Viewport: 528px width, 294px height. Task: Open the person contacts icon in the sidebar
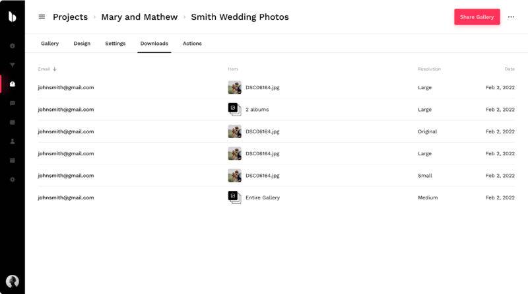tap(13, 141)
